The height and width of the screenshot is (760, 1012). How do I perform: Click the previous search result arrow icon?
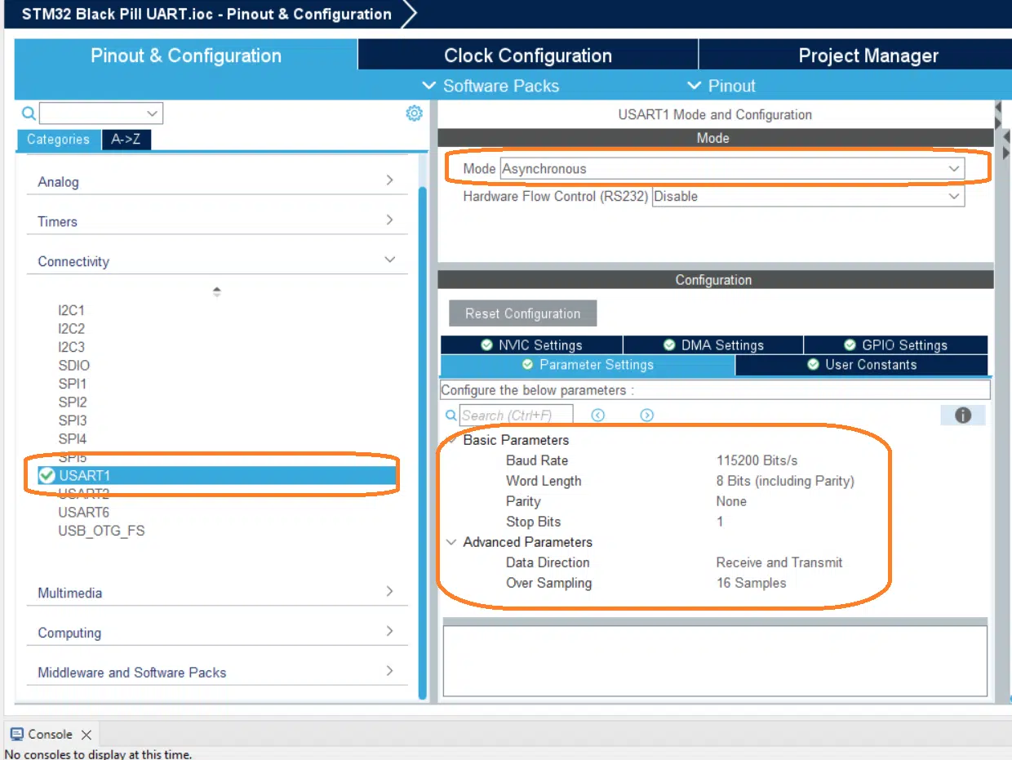click(x=598, y=416)
